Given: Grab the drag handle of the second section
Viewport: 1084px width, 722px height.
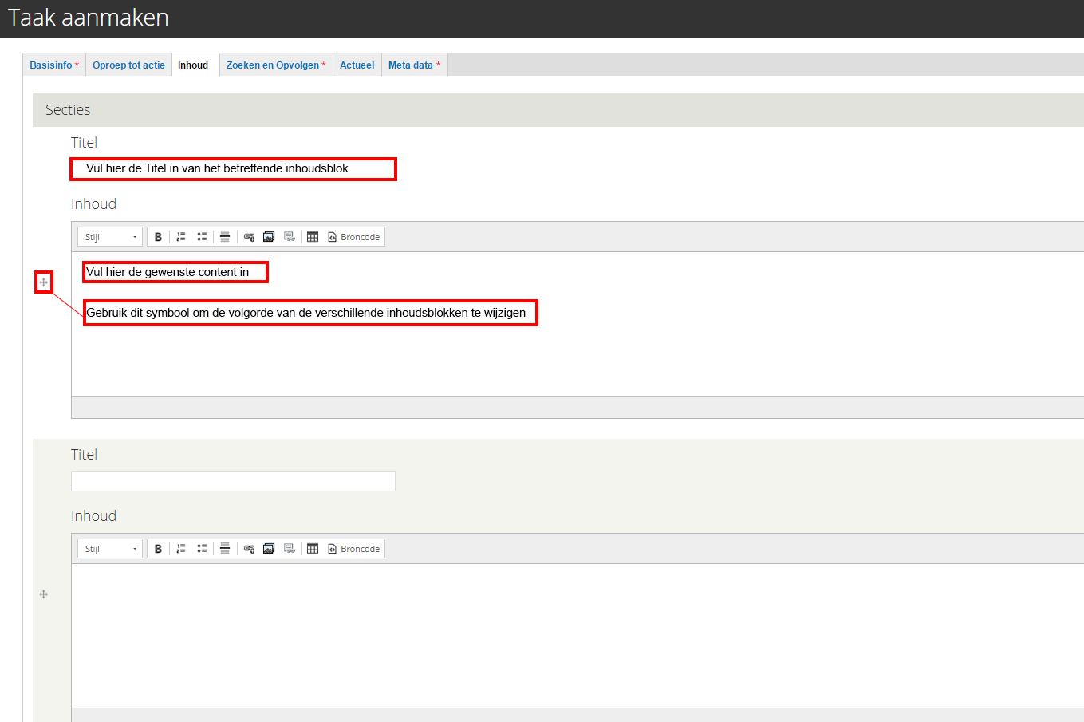Looking at the screenshot, I should 44,594.
